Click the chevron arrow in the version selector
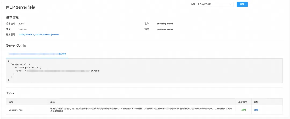This screenshot has height=119, width=290. (230, 4)
